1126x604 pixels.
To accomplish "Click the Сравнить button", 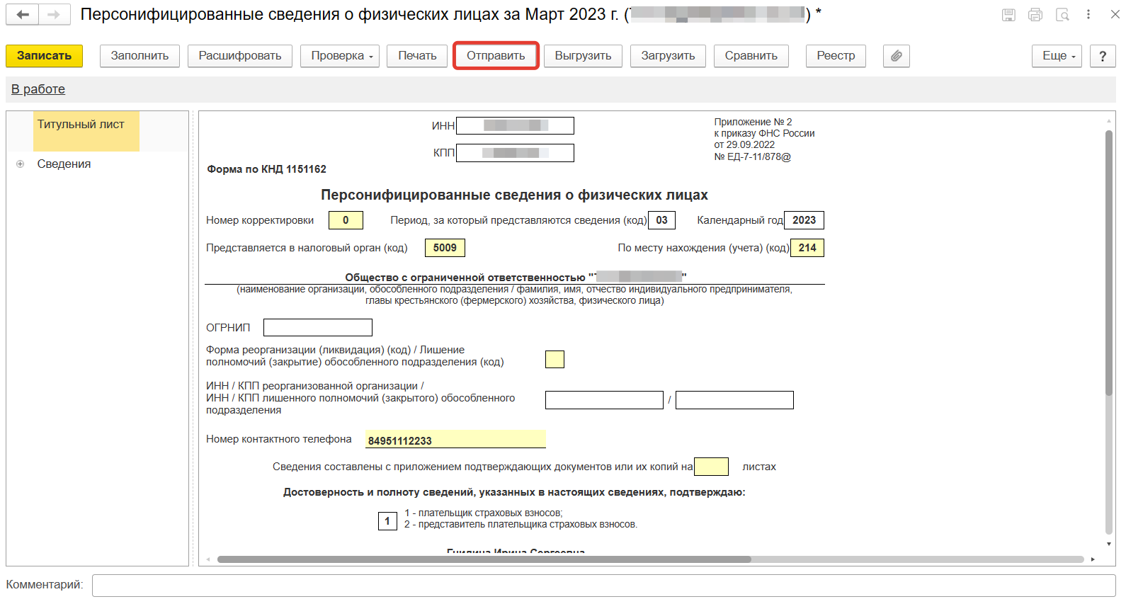I will (x=751, y=56).
